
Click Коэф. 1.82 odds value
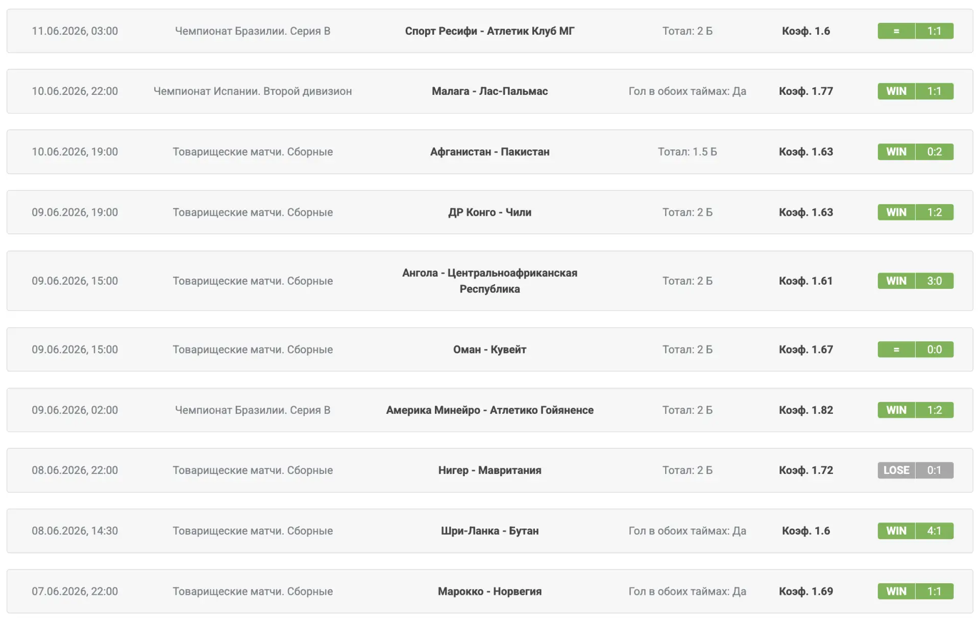tap(806, 410)
